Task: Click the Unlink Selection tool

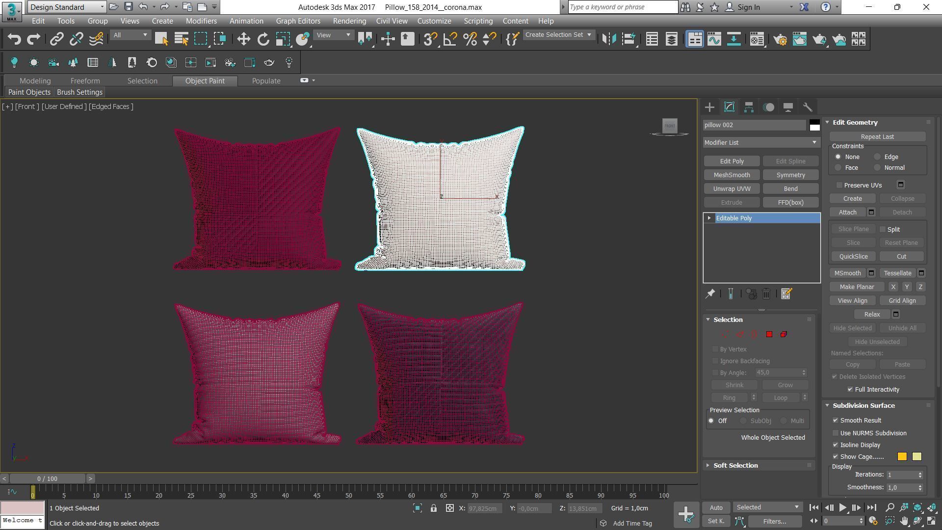Action: point(76,39)
